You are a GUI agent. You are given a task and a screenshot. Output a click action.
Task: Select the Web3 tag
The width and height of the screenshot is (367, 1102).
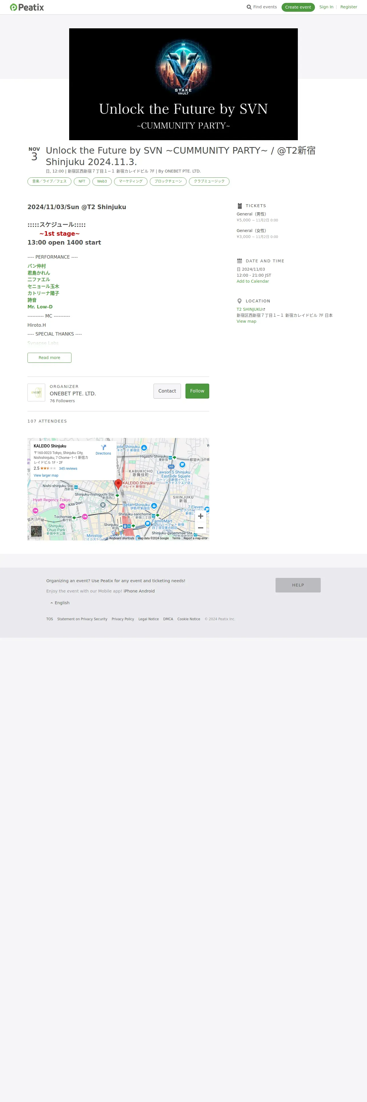[102, 181]
